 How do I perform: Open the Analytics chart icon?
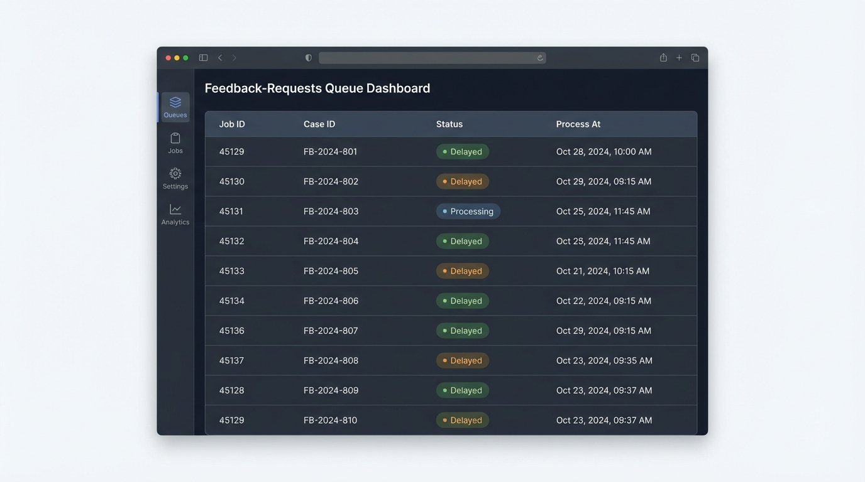click(175, 213)
